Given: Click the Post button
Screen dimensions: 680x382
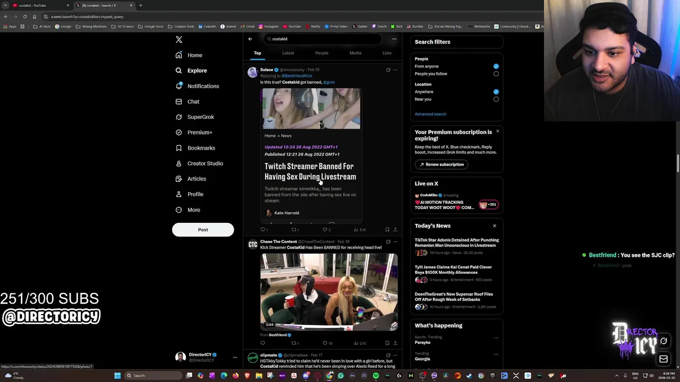Looking at the screenshot, I should 203,230.
